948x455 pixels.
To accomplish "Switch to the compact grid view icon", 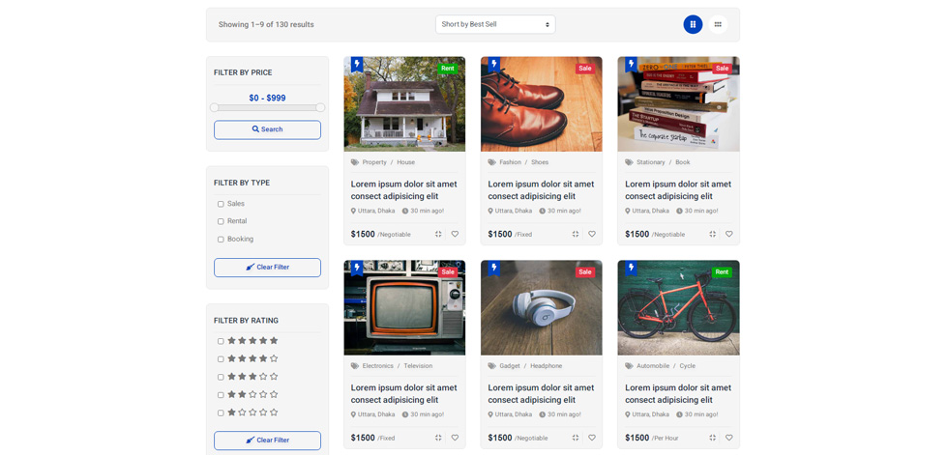I will [718, 25].
